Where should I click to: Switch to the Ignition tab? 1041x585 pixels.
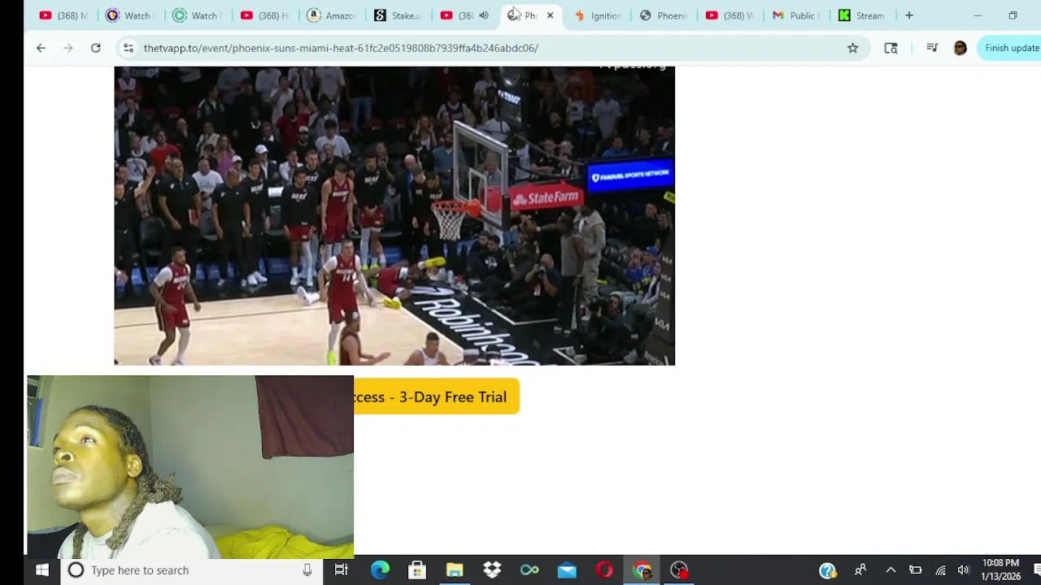coord(598,15)
